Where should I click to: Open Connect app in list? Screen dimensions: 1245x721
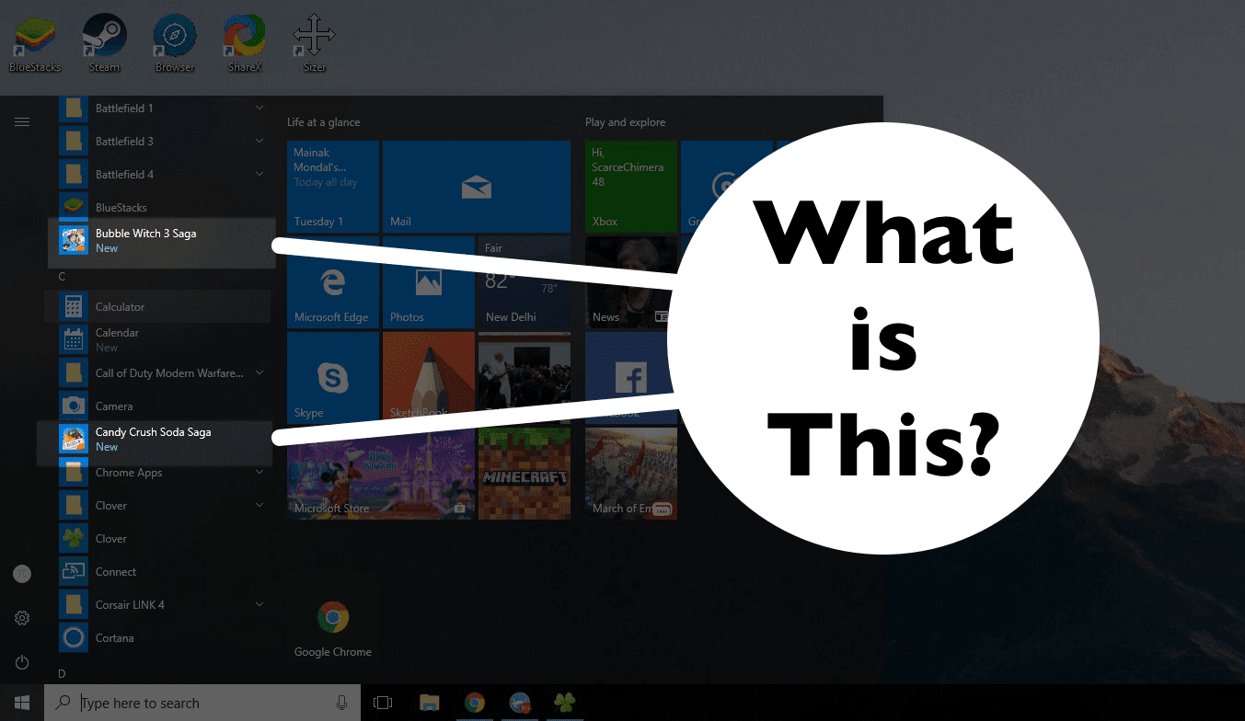click(x=158, y=572)
